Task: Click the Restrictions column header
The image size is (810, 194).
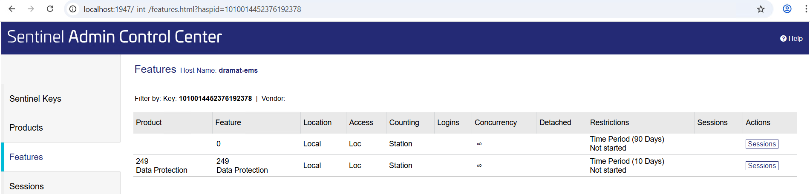Action: pos(609,123)
